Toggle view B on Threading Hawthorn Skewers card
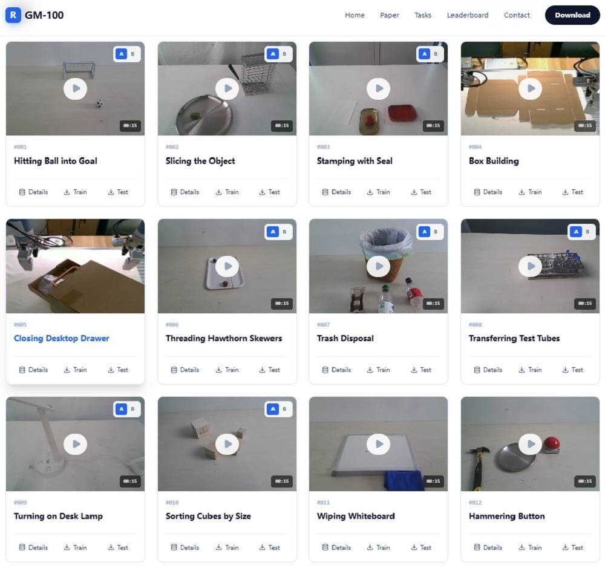This screenshot has height=571, width=605. pos(284,232)
